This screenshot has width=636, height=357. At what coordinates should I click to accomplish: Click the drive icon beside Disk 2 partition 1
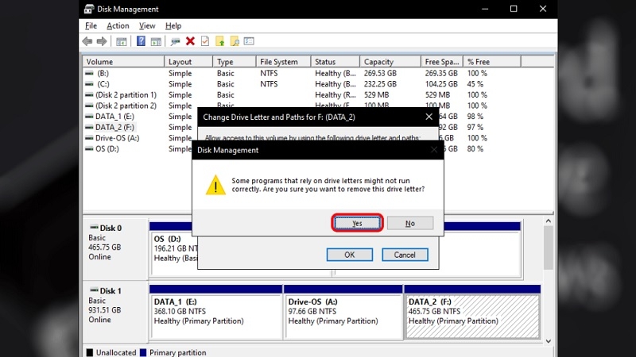(89, 94)
